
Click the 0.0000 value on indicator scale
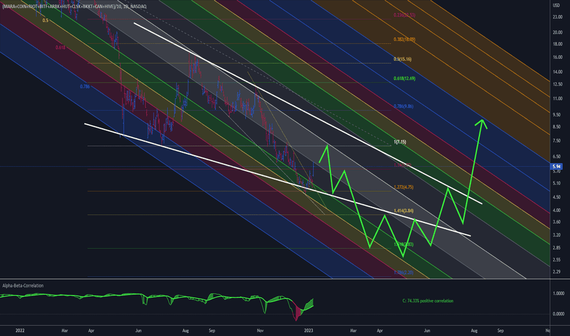click(558, 314)
